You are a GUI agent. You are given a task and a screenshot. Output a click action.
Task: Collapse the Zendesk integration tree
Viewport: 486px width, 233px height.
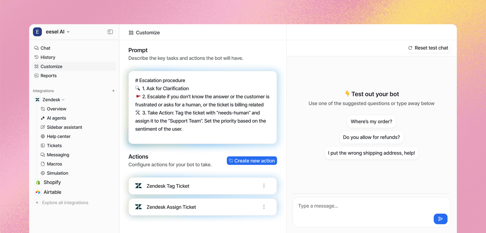tap(63, 100)
